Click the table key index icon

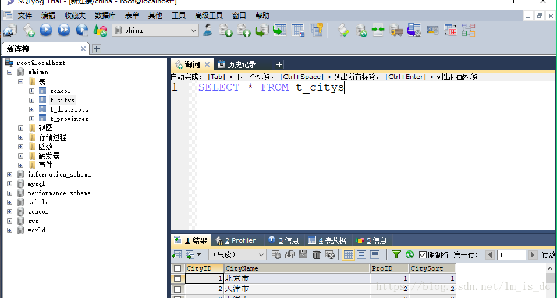pos(316,30)
